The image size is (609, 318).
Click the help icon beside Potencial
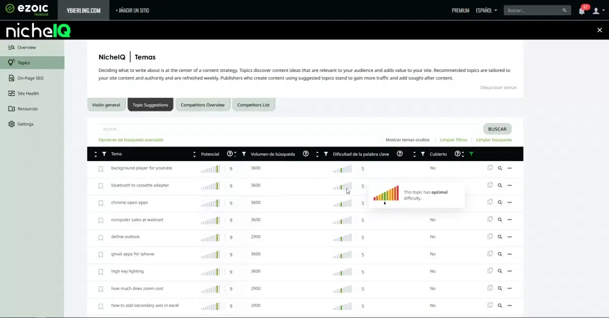(229, 154)
